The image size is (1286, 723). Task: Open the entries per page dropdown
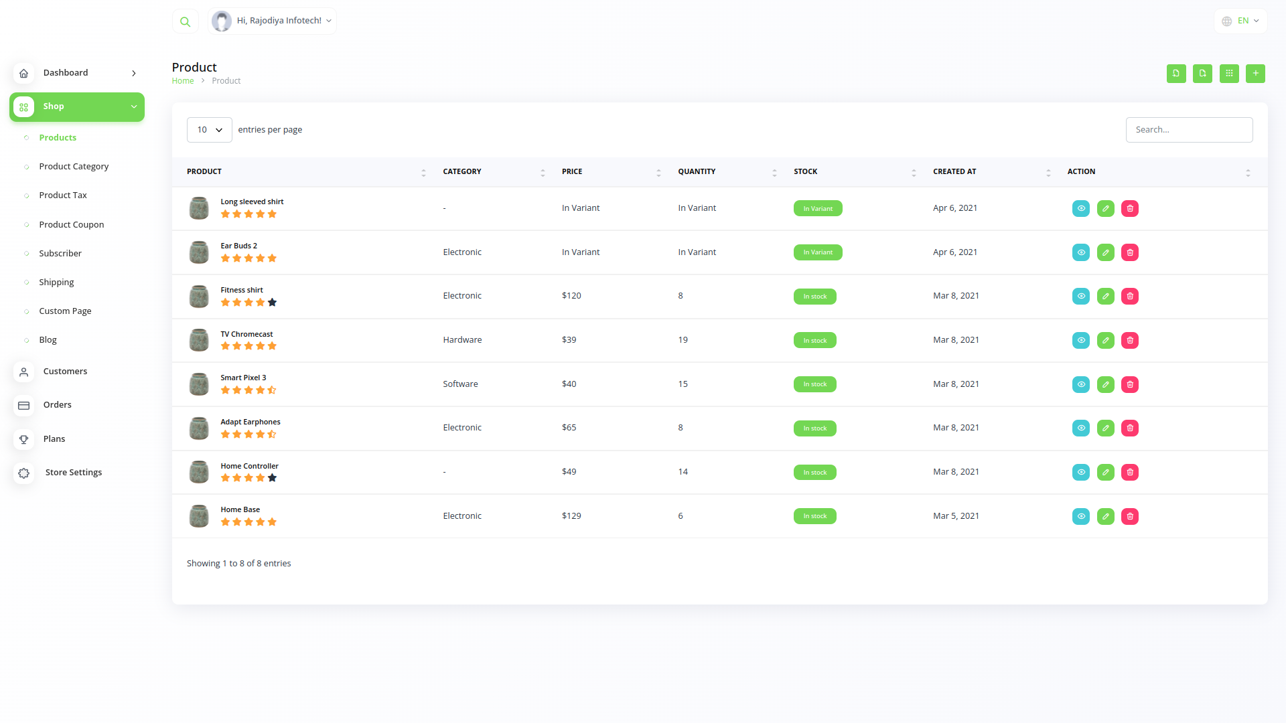tap(209, 130)
